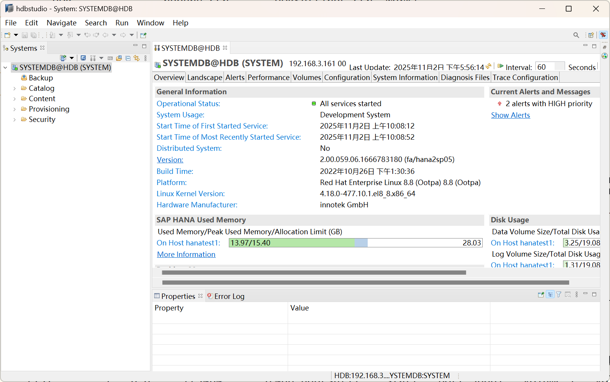Screen dimensions: 610x382
Task: Toggle Link with Editor in Systems view
Action: [137, 58]
